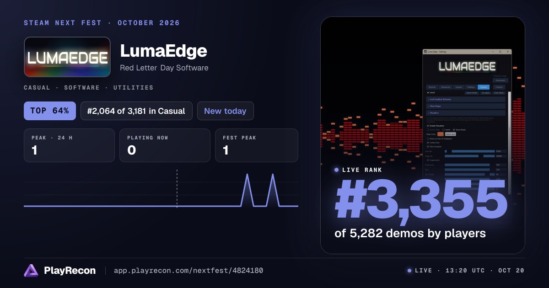Viewport: 549px width, 288px height.
Task: Click the Re-apply button
Action: (x=486, y=93)
